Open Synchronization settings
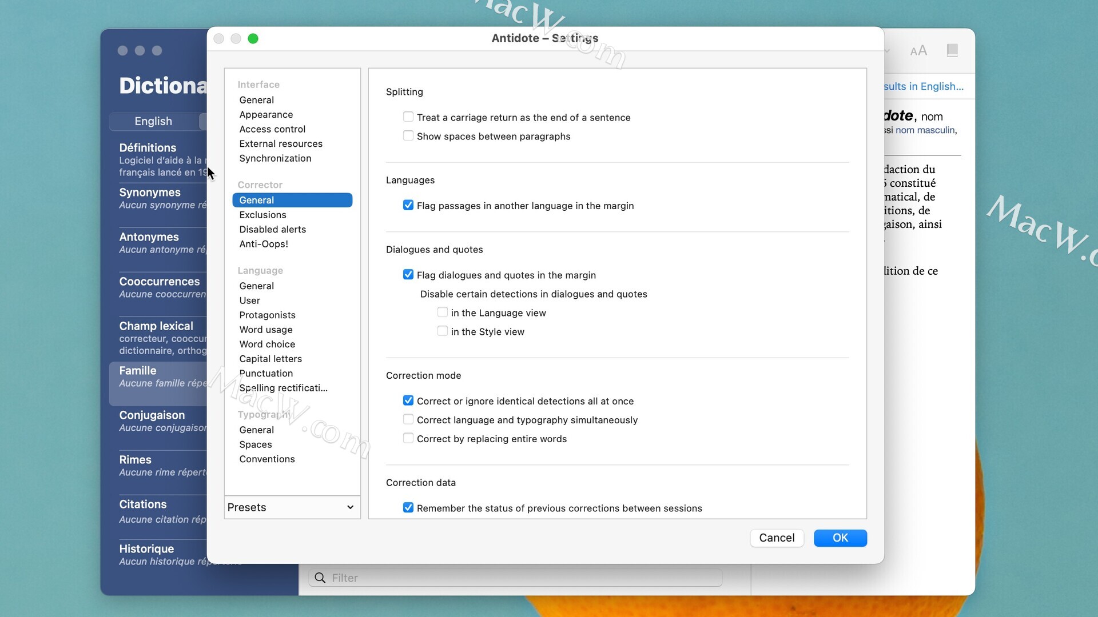 (275, 158)
